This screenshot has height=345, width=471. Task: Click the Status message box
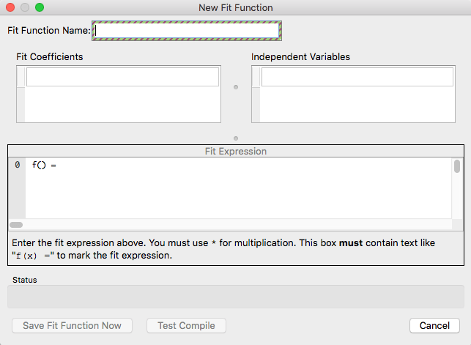235,297
